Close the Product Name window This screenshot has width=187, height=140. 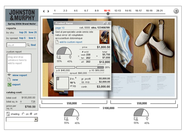[109, 23]
